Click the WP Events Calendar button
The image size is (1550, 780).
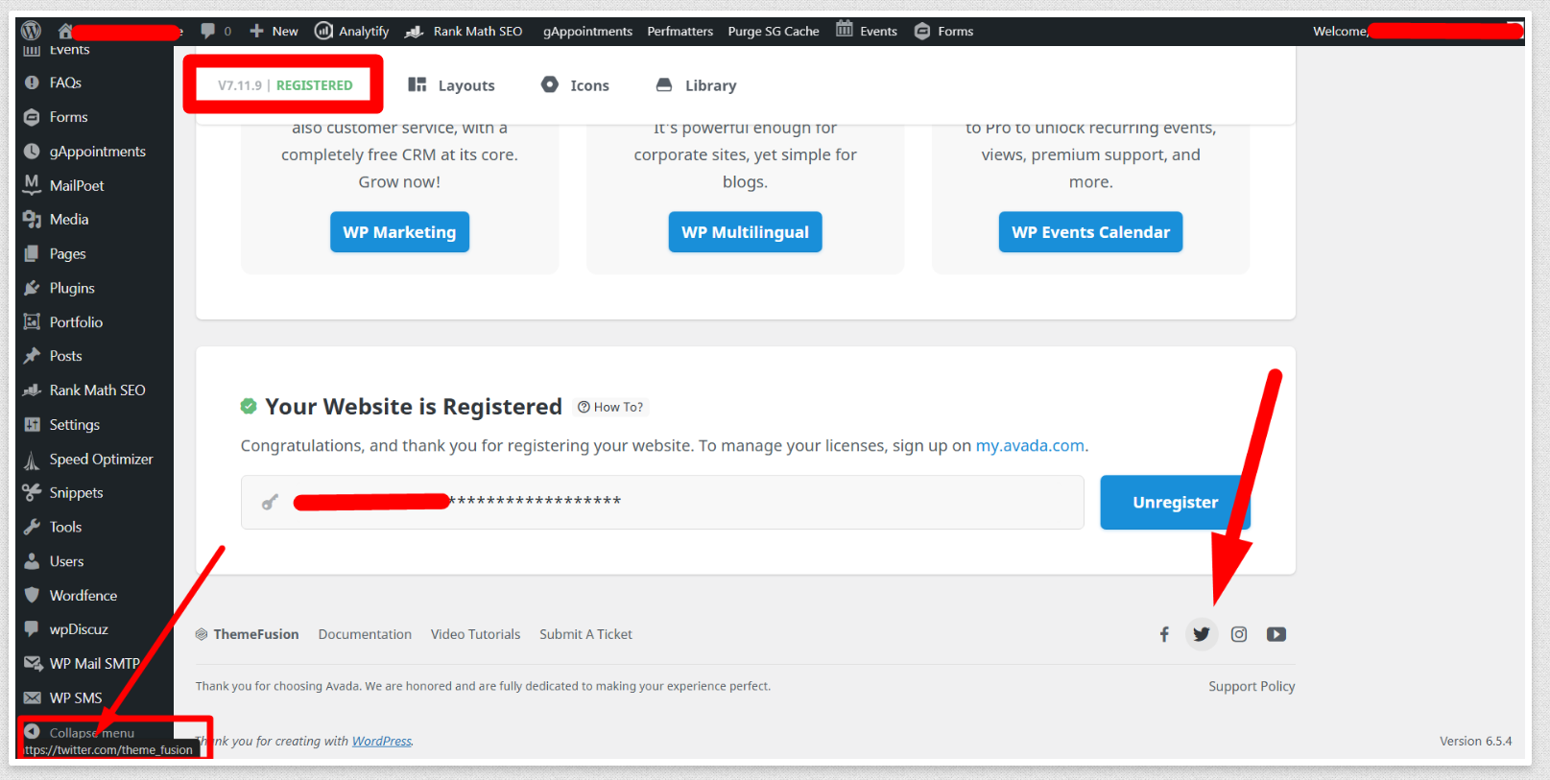click(1090, 232)
